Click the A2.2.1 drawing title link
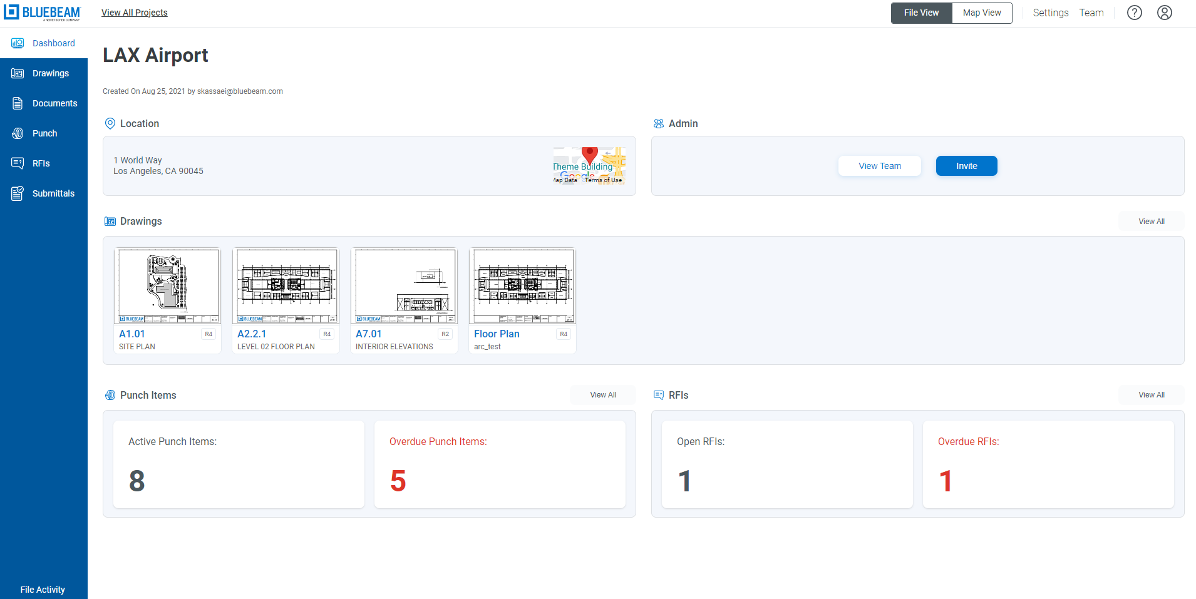Image resolution: width=1196 pixels, height=599 pixels. point(252,334)
